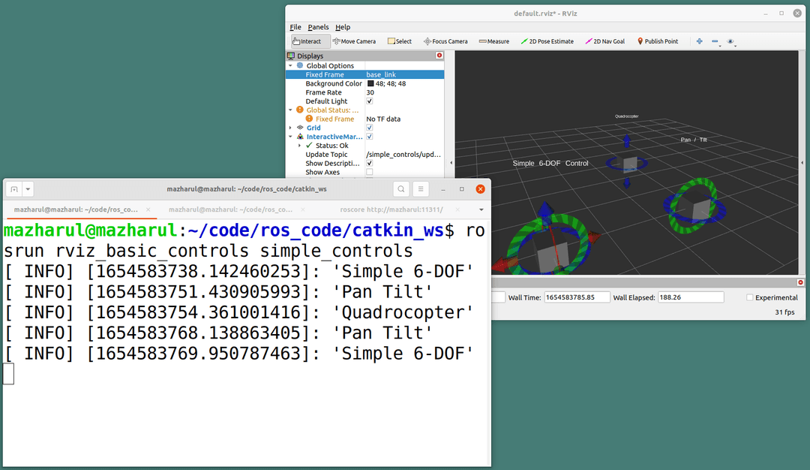Viewport: 810px width, 470px height.
Task: Open a new tab in the terminal
Action: pyautogui.click(x=14, y=189)
